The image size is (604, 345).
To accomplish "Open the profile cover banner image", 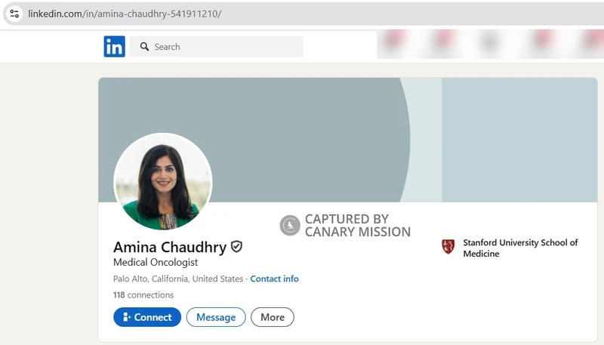I will 348,140.
